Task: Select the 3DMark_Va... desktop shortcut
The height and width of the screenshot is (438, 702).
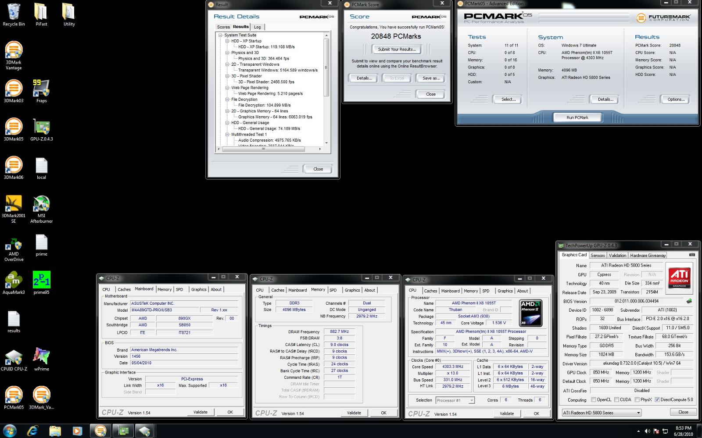Action: click(41, 398)
